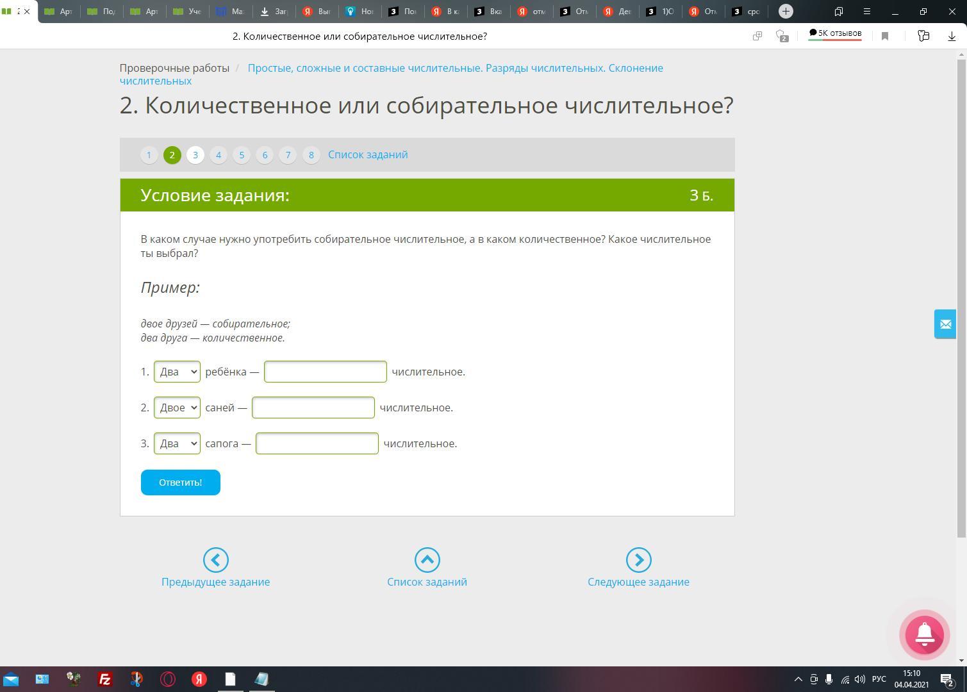Click the 5K отзывов reviews badge

click(835, 34)
